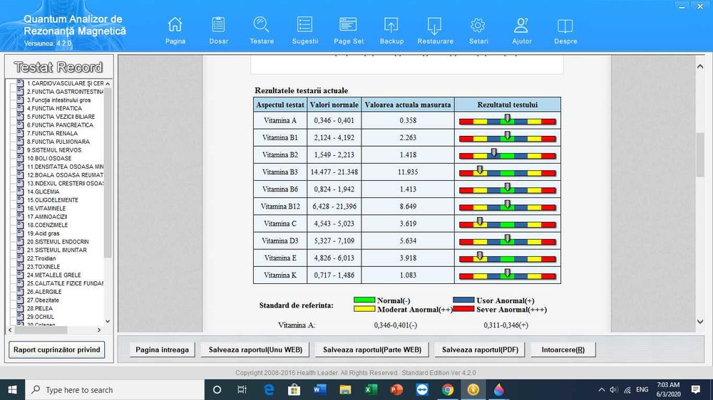Select 23.TOXINELE record
Image resolution: width=713 pixels, height=400 pixels.
tap(43, 267)
